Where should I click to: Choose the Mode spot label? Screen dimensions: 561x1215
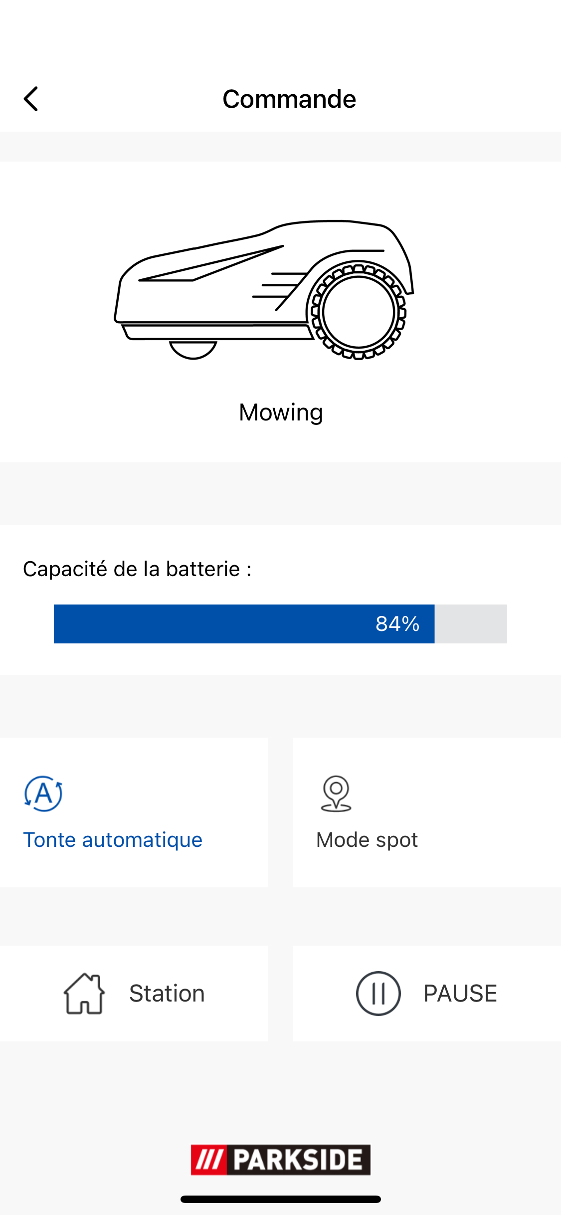click(x=367, y=840)
